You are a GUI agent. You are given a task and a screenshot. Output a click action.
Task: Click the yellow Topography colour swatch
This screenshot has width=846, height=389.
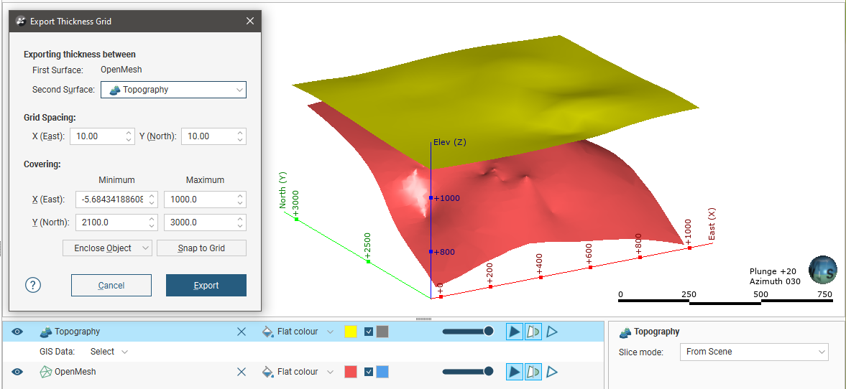[351, 332]
